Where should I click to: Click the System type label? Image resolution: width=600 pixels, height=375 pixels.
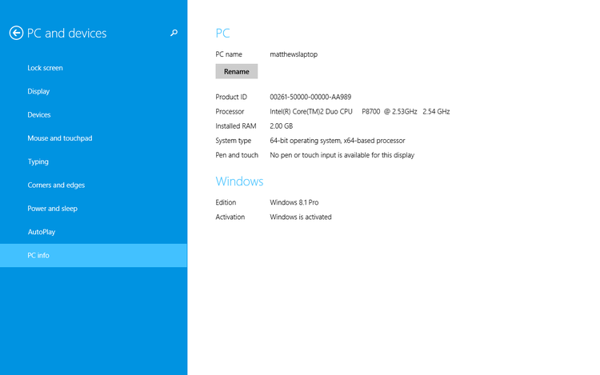(x=233, y=141)
